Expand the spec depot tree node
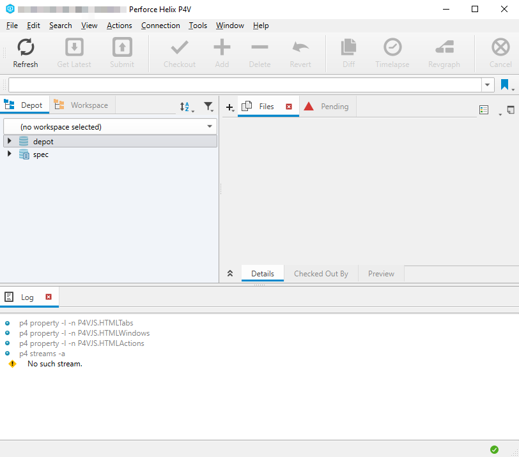Viewport: 519px width, 457px height. click(9, 154)
